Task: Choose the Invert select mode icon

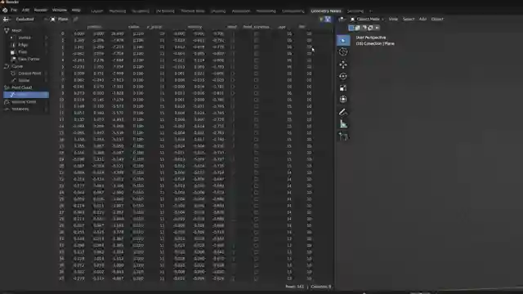Action: [370, 28]
